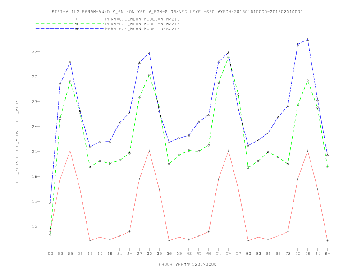Click green NAM circle marker at hour 00
Image resolution: width=357 pixels, height=276 pixels.
(50, 235)
